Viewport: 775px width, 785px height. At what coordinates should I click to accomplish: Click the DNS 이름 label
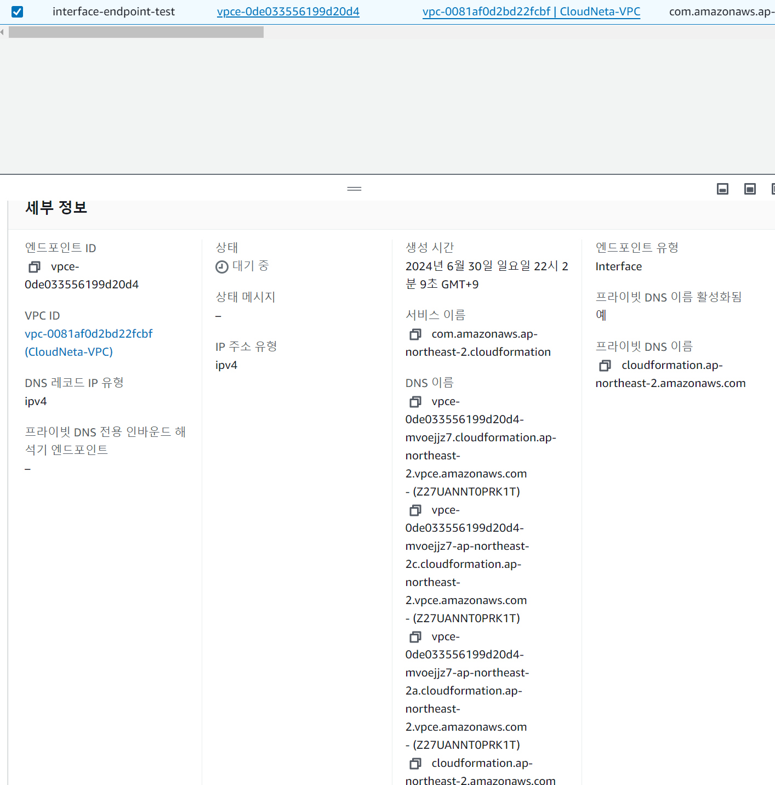click(x=430, y=383)
